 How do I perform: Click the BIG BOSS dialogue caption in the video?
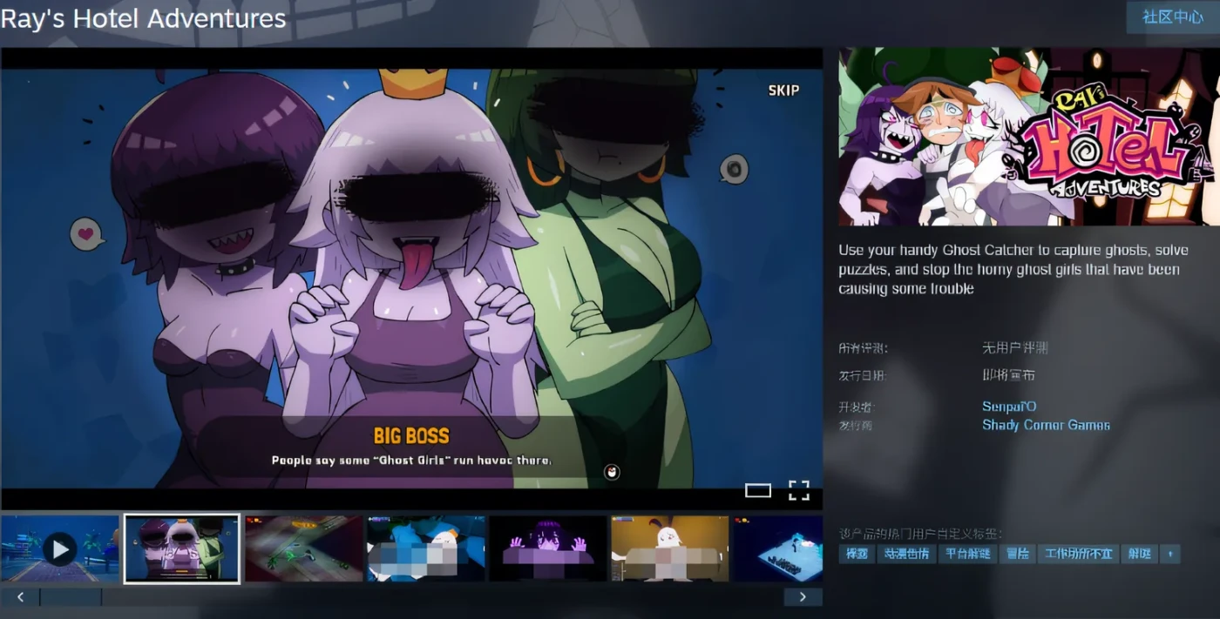[411, 435]
